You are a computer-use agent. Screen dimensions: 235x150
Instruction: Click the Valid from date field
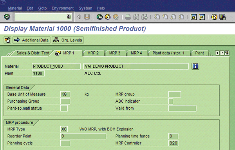(183, 108)
